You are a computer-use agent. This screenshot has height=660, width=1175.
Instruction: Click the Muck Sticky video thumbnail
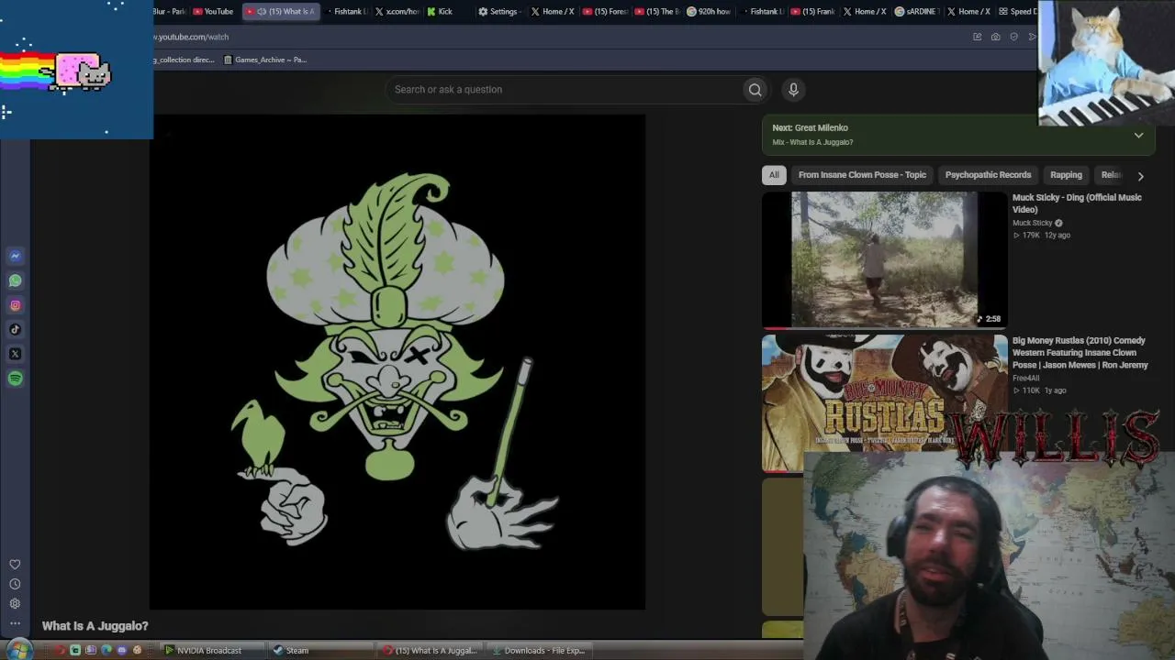click(x=884, y=259)
